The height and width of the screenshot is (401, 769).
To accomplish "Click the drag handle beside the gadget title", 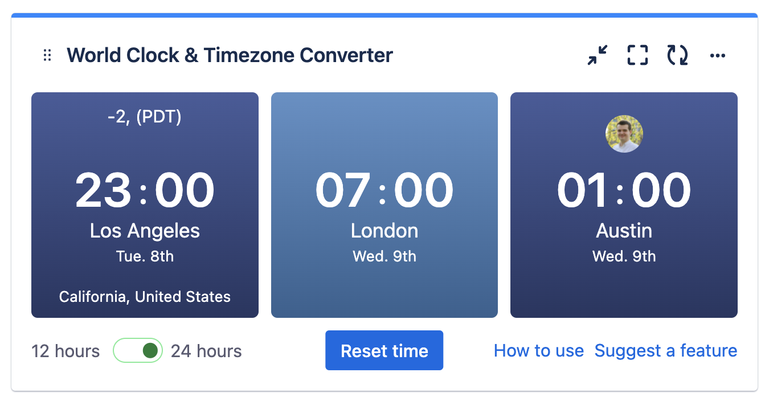I will 48,55.
